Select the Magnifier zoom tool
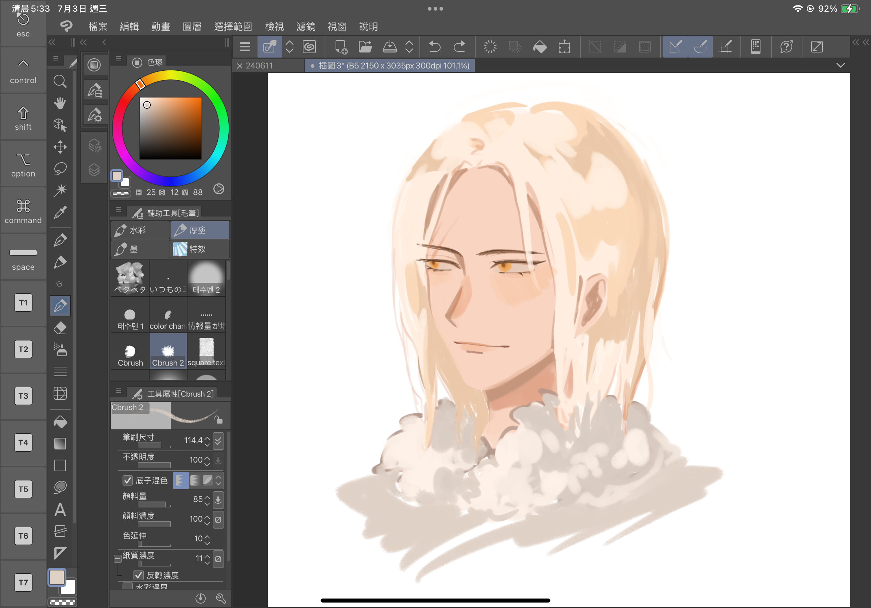 click(60, 81)
